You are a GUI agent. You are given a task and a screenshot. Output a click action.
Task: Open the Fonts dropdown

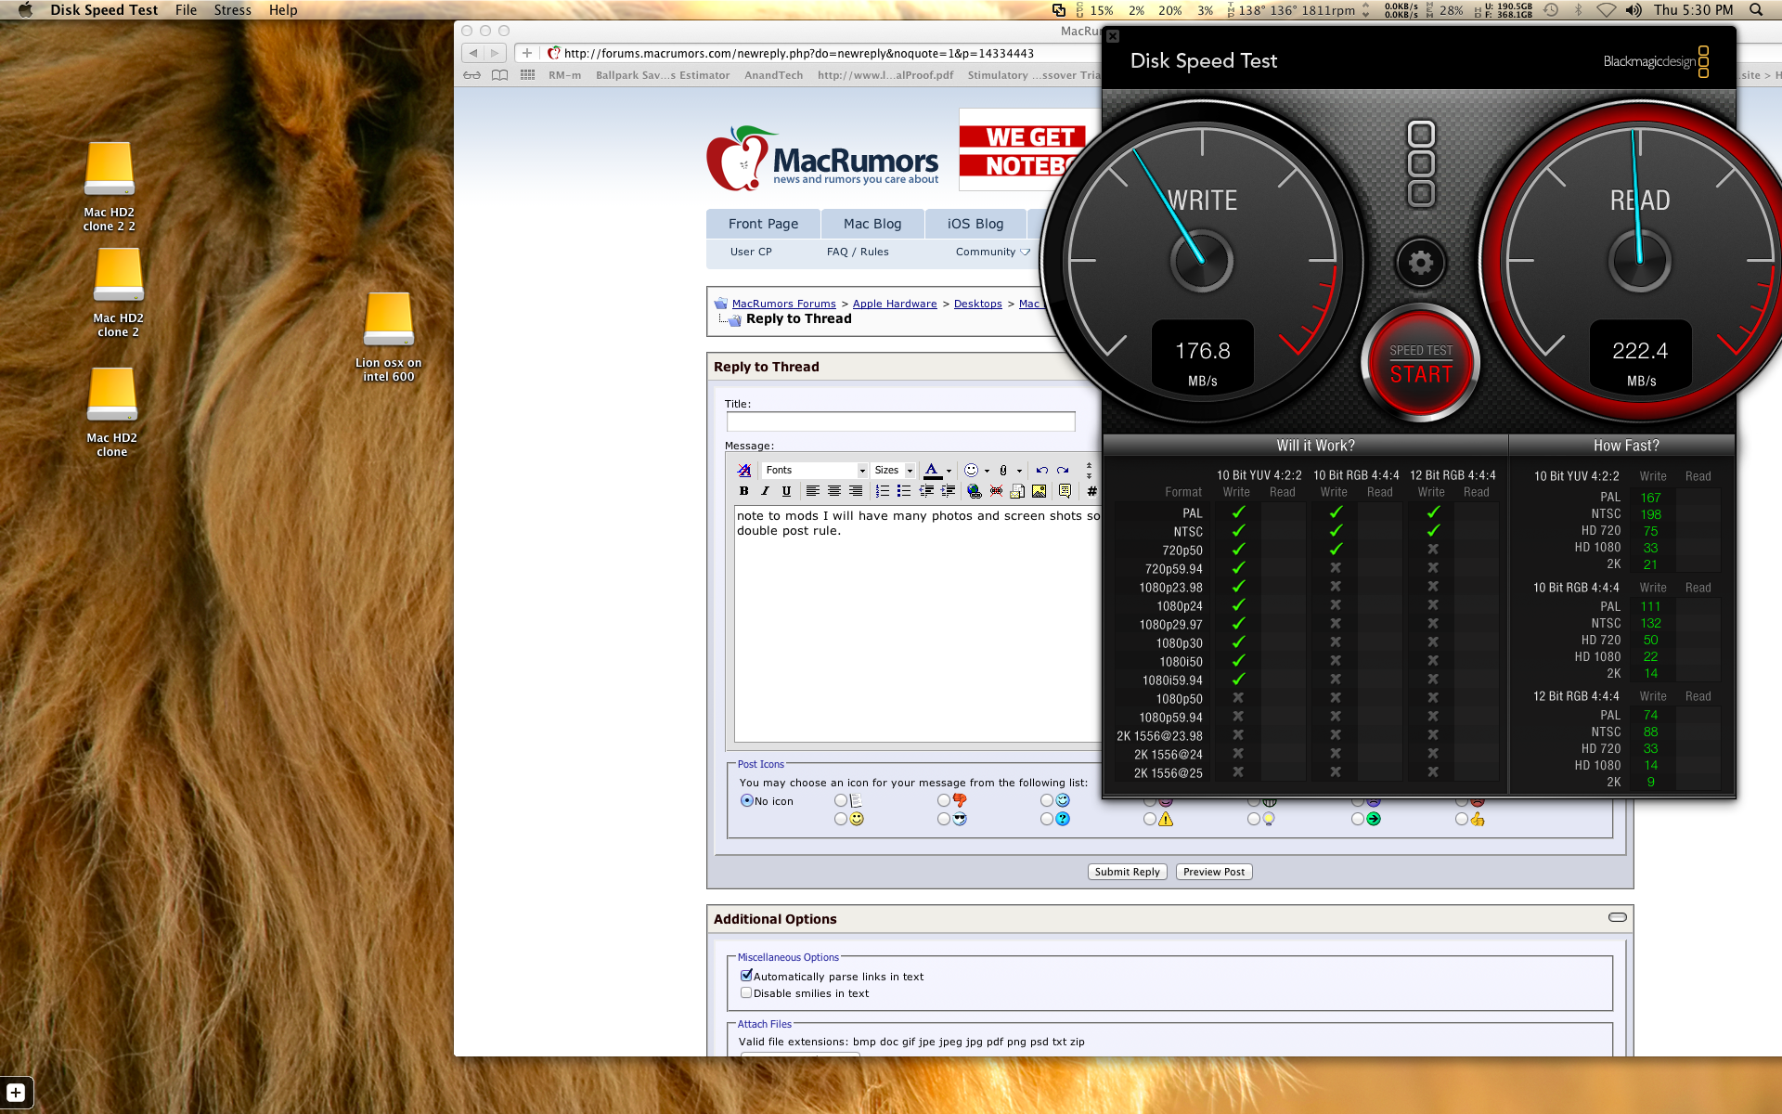click(814, 470)
